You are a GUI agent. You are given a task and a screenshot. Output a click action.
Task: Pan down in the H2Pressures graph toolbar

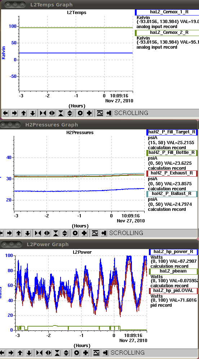pyautogui.click(x=28, y=233)
